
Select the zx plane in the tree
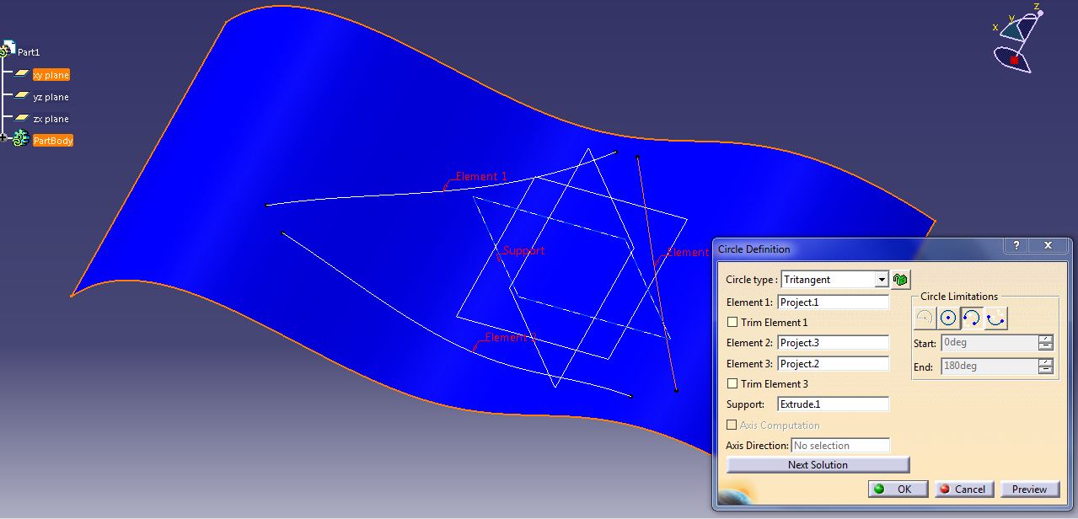(51, 119)
